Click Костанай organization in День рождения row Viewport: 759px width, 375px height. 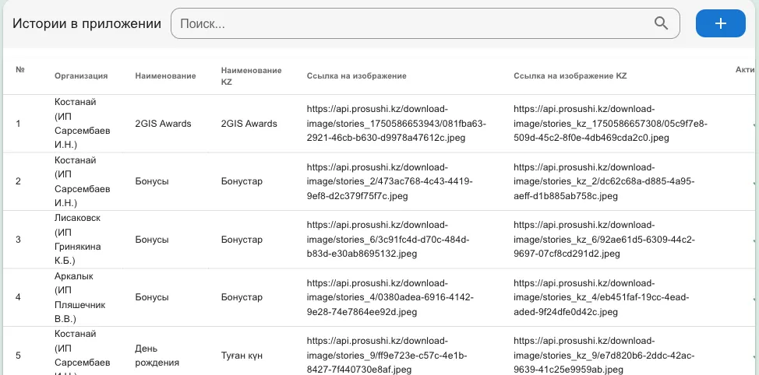[x=83, y=354]
